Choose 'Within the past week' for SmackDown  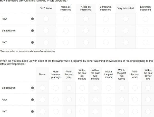[x=135, y=88]
